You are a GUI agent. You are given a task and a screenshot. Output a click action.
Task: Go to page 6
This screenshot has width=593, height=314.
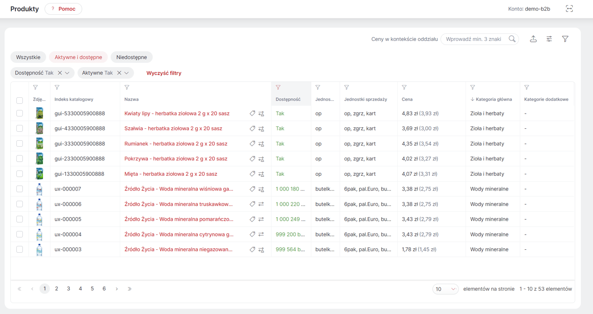[x=104, y=289]
